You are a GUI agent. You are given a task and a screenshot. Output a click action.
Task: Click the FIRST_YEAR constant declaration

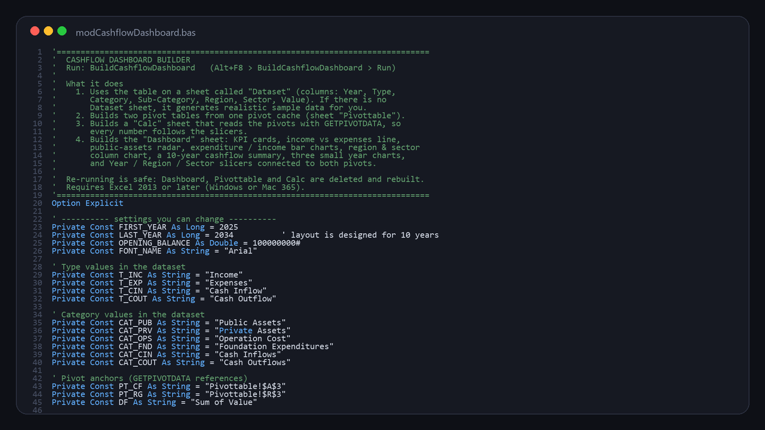pyautogui.click(x=145, y=227)
